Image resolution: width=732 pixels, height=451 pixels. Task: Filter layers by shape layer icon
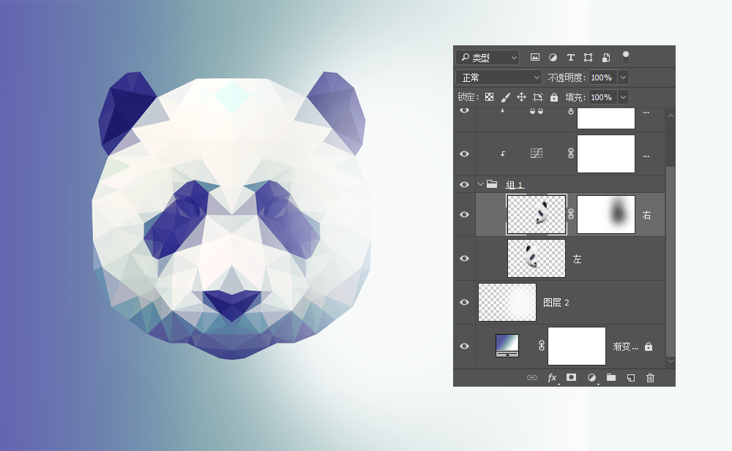(589, 57)
